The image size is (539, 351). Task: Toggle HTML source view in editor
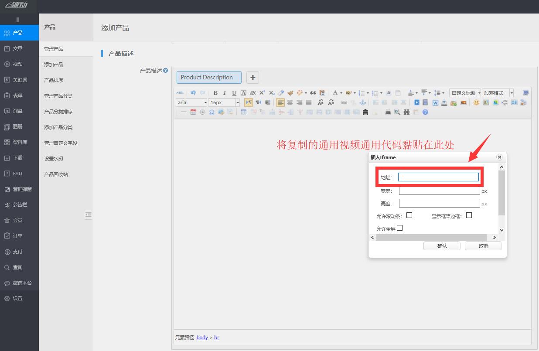(180, 93)
